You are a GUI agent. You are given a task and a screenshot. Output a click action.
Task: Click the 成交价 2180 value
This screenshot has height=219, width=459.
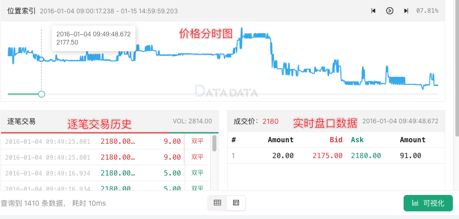(270, 121)
